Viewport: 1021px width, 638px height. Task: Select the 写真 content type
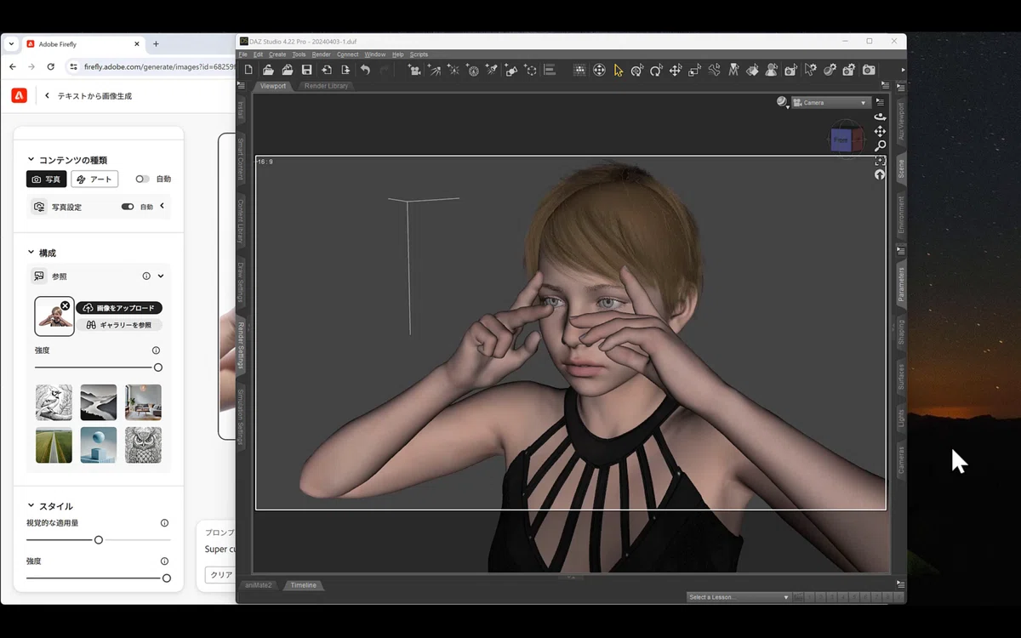[x=47, y=179]
